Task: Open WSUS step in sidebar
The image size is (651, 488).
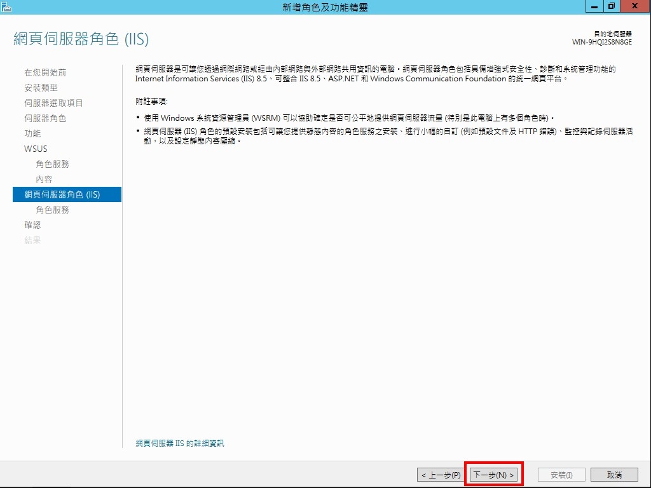Action: point(36,149)
